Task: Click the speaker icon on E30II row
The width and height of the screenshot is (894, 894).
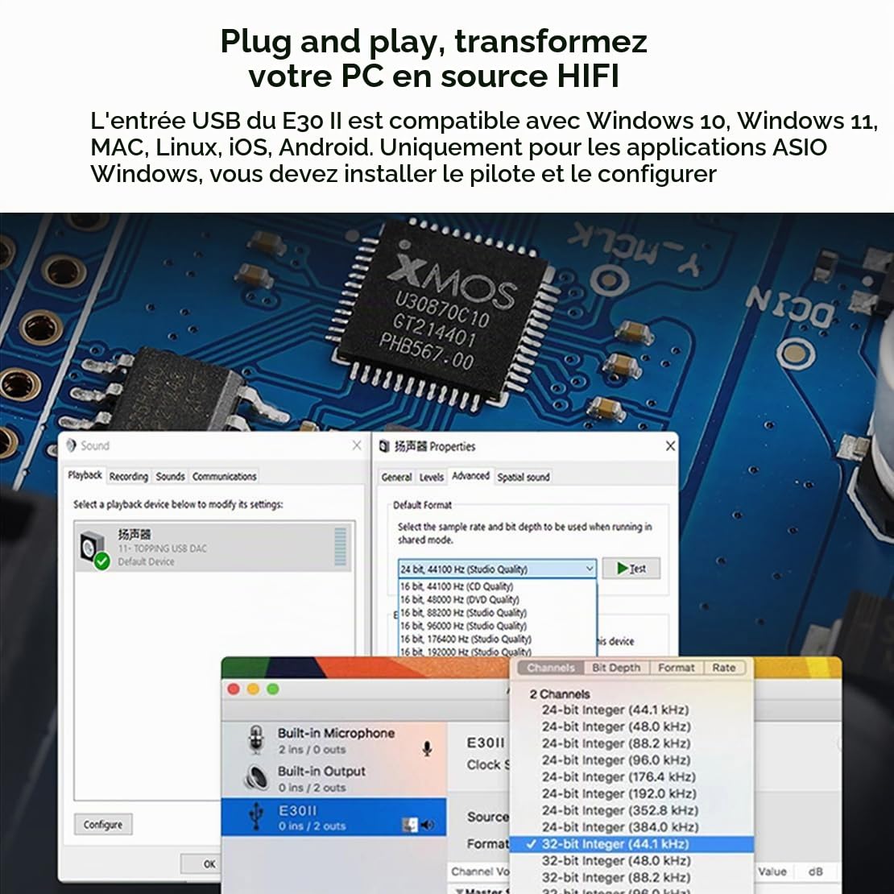Action: 428,825
